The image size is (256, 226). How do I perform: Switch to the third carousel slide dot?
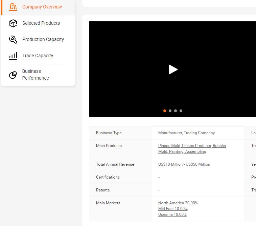[176, 111]
